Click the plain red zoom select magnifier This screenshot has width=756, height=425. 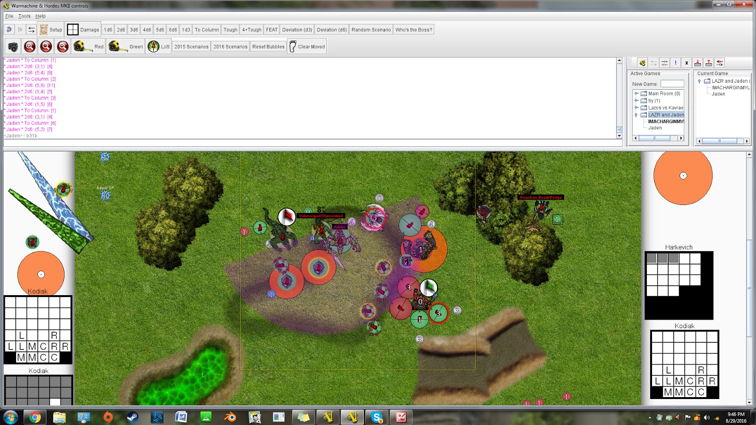point(46,46)
